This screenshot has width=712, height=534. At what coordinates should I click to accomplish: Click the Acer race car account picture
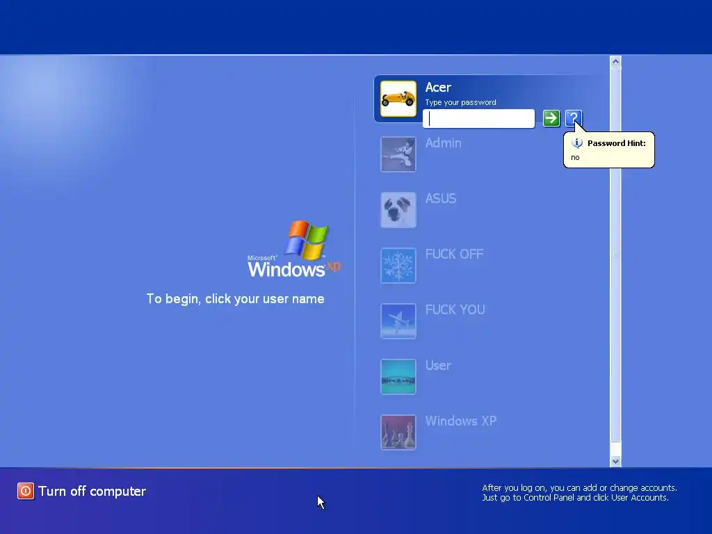(x=398, y=99)
